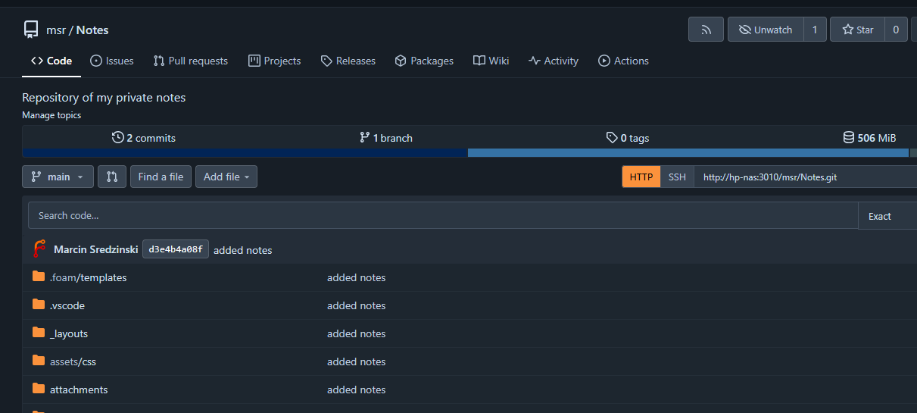Click the folder icon next to _layouts

39,333
